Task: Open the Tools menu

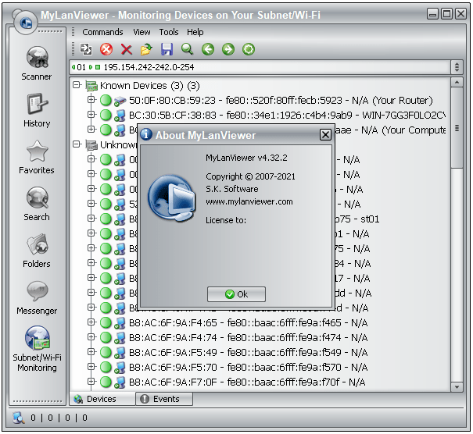Action: click(x=169, y=32)
